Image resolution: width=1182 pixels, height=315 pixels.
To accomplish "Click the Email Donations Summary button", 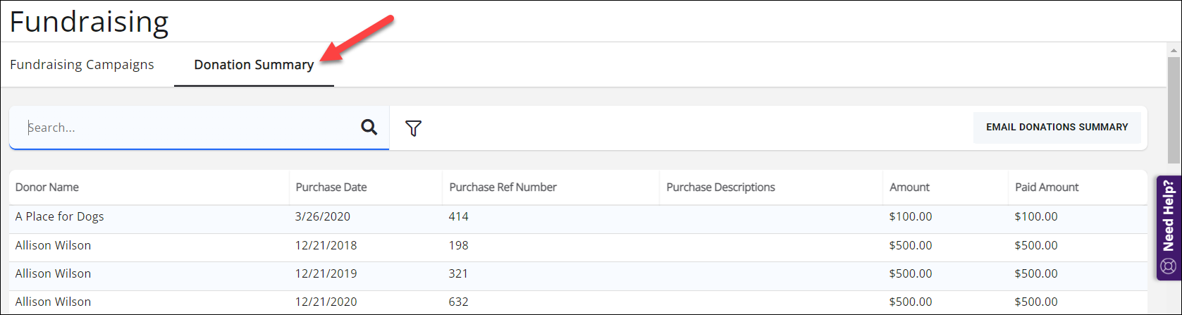I will pos(1057,128).
